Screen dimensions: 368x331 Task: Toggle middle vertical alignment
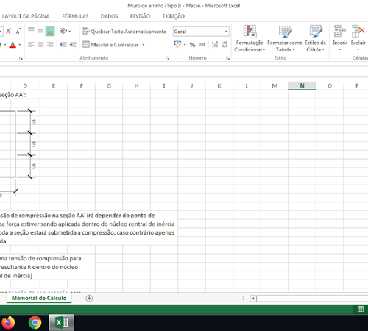pyautogui.click(x=40, y=31)
